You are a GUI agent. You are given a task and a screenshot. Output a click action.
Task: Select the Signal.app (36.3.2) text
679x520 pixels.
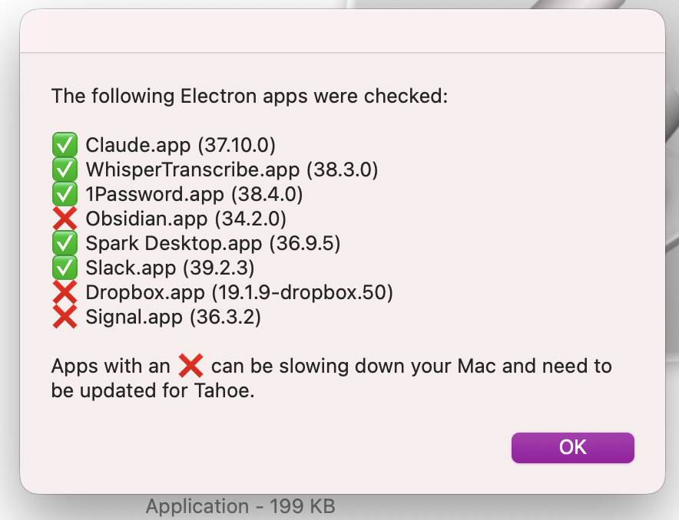pyautogui.click(x=174, y=317)
